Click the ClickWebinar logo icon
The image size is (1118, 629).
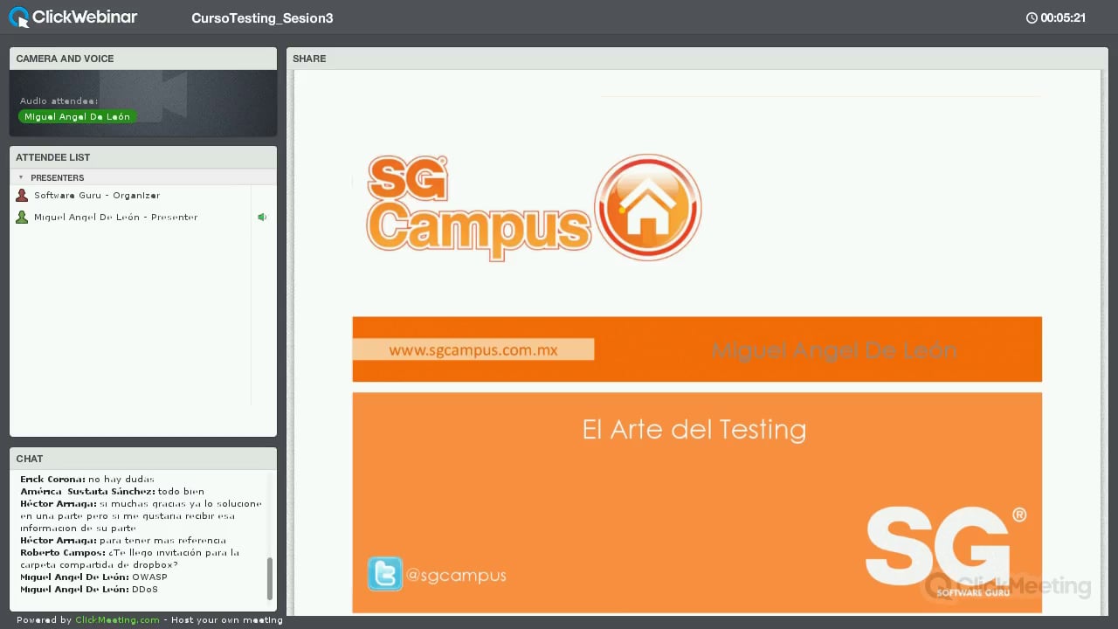pyautogui.click(x=18, y=17)
